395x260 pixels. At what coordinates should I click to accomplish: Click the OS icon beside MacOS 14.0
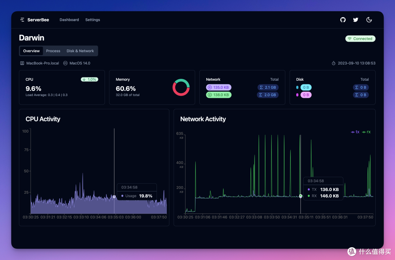pyautogui.click(x=66, y=63)
